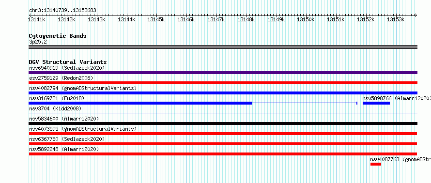Open nsv6540919 (Sedlazeck2020) variant label
The image size is (431, 183).
coord(67,68)
